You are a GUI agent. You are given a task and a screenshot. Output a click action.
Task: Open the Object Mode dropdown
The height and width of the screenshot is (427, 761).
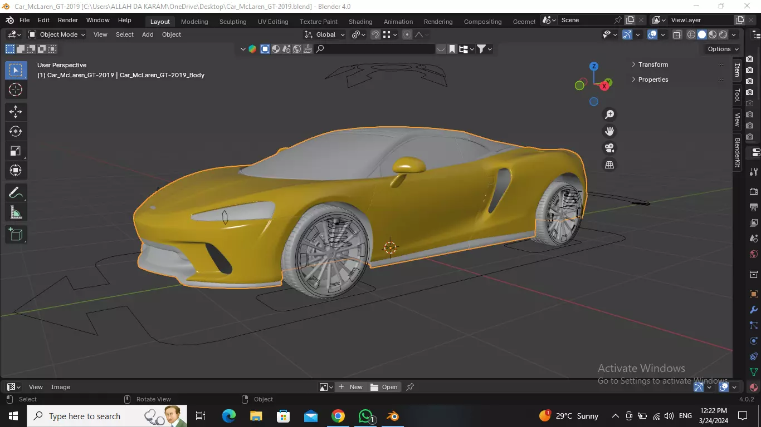[57, 34]
